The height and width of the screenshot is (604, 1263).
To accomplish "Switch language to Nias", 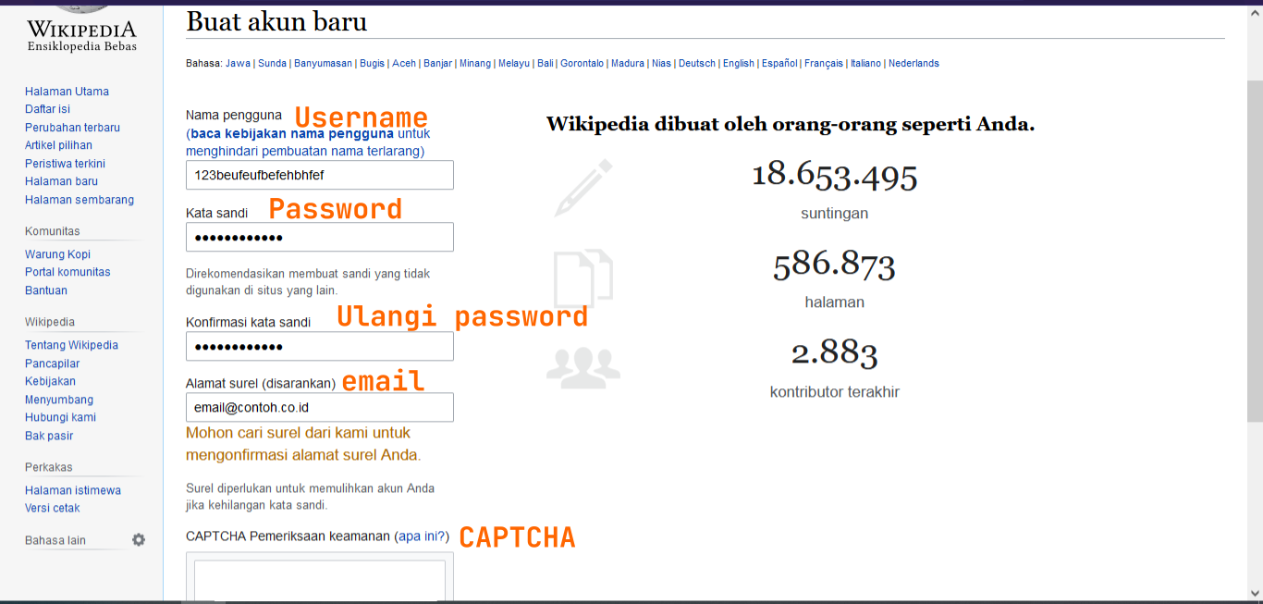I will (x=661, y=64).
